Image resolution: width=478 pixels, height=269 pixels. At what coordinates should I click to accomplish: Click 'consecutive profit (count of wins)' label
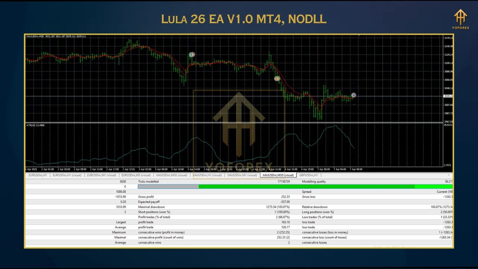point(161,237)
